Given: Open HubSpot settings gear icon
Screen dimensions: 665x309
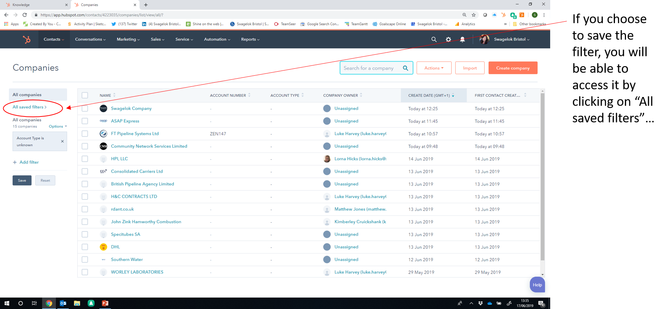Looking at the screenshot, I should coord(448,39).
